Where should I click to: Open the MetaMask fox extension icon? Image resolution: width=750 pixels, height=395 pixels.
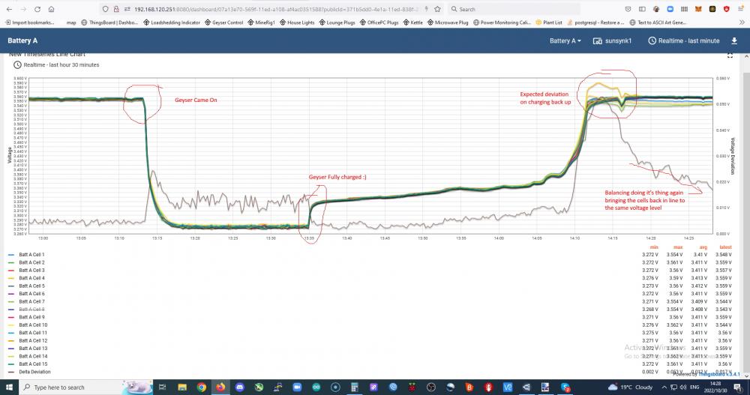(x=698, y=9)
